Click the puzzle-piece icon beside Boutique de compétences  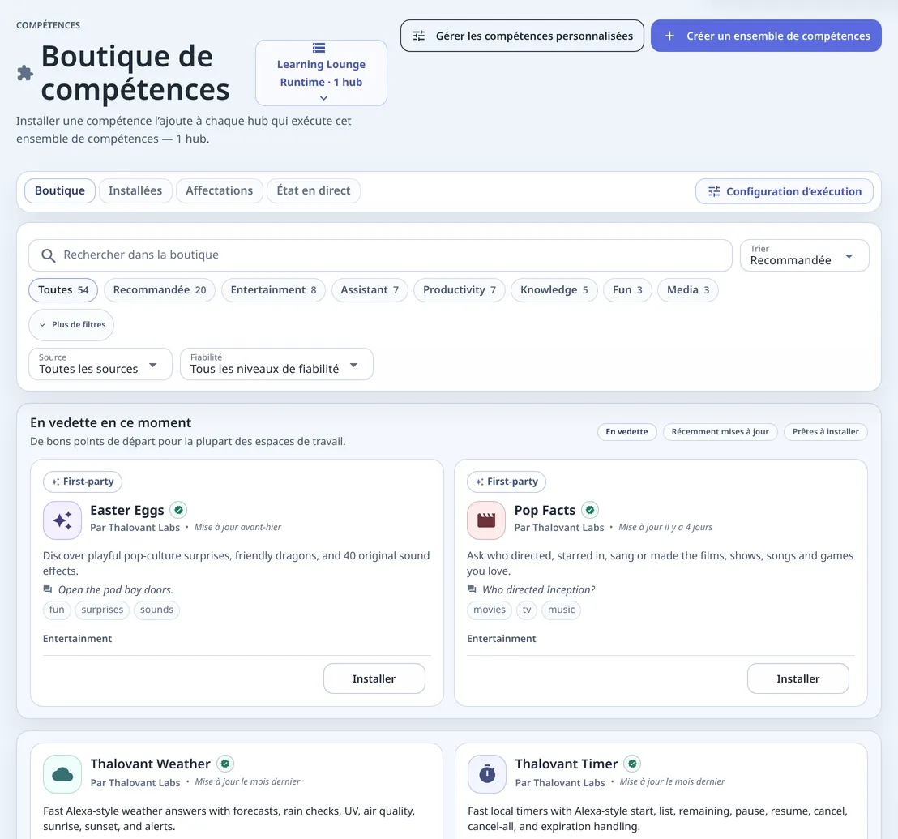[24, 73]
